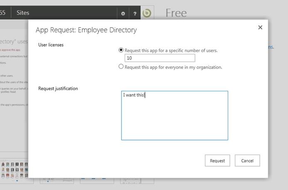Select specific number of users option
The image size is (288, 190).
click(121, 50)
